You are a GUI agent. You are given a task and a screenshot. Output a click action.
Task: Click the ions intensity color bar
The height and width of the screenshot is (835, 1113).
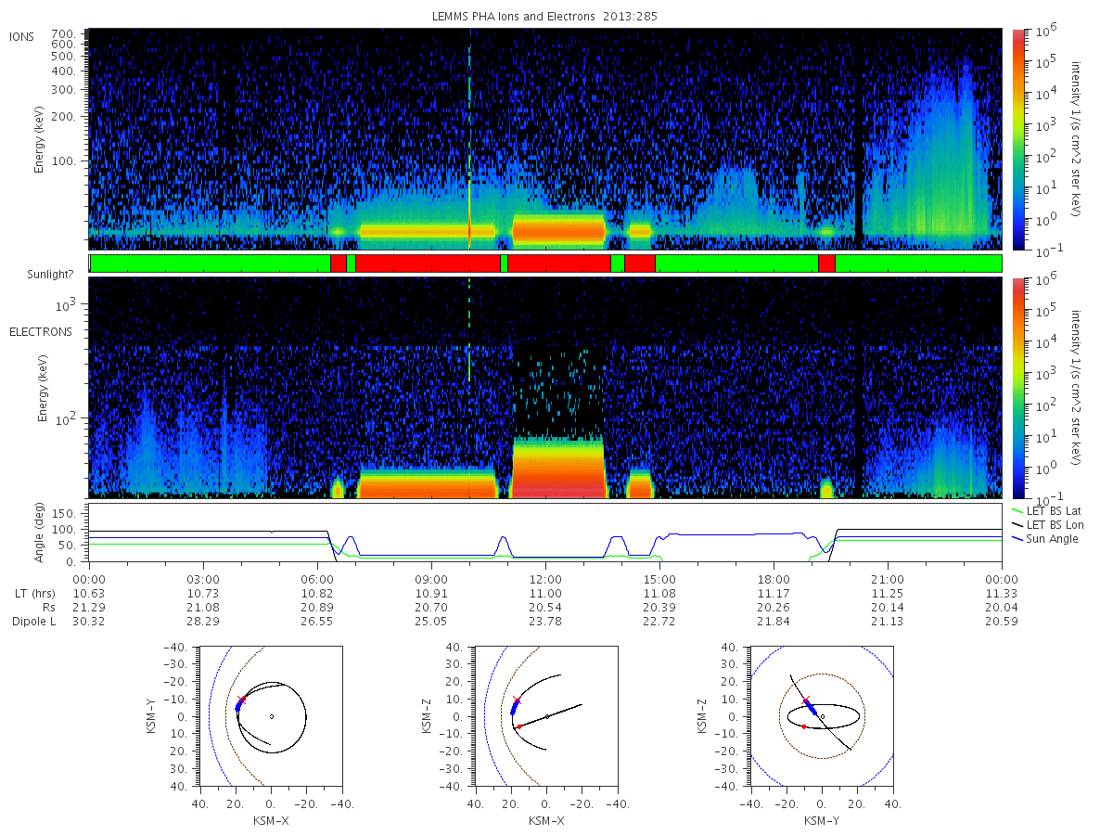click(x=1018, y=139)
